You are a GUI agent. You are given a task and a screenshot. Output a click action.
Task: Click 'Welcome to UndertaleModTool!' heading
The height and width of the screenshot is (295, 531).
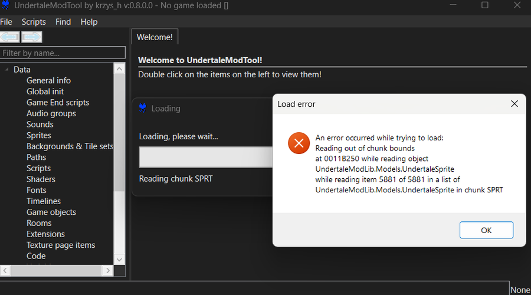[x=200, y=60]
